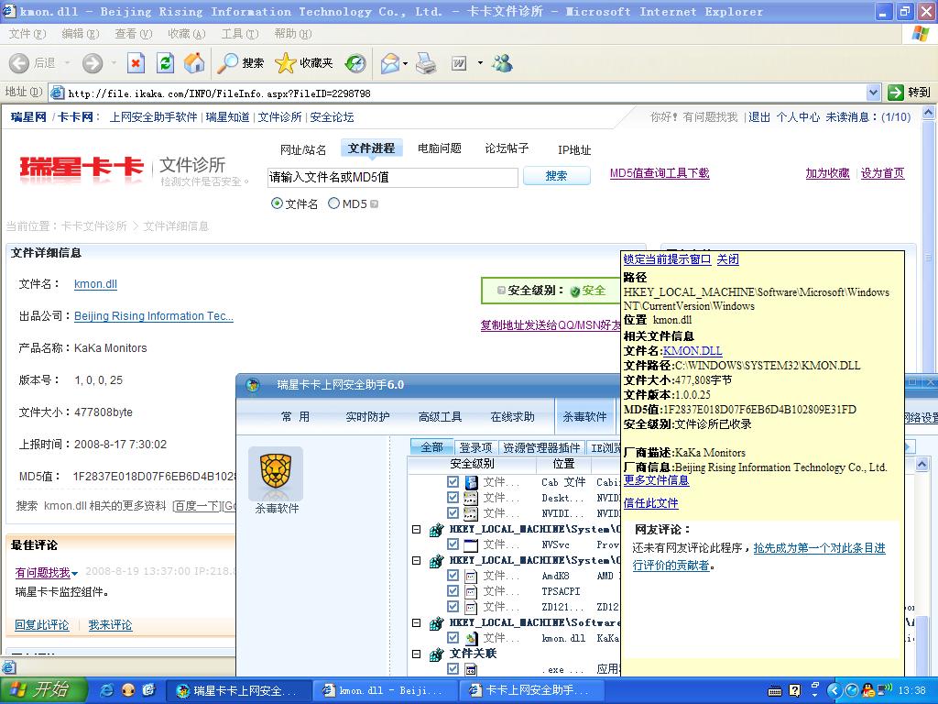Click the file name or MD5 search field
Screen dimensions: 938x704
tap(392, 177)
